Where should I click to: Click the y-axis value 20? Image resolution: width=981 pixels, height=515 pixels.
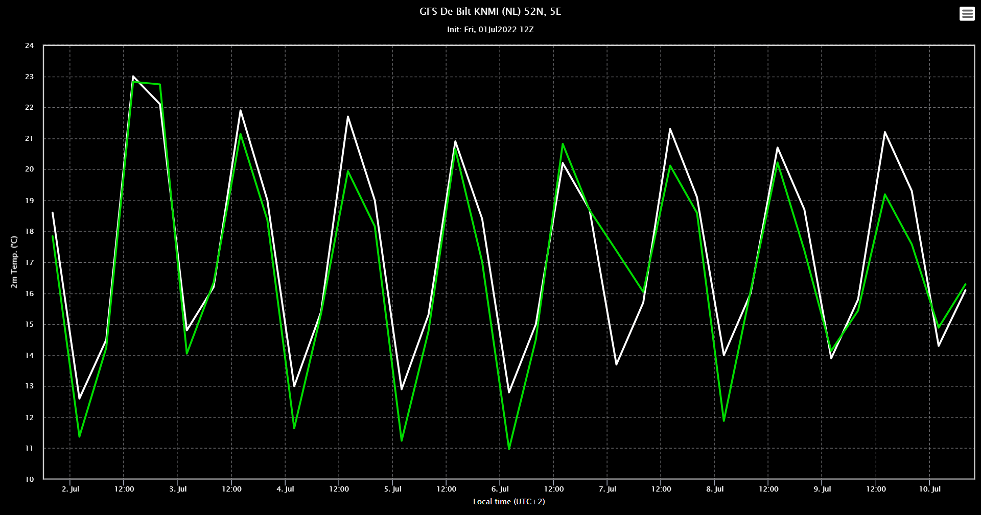click(29, 169)
